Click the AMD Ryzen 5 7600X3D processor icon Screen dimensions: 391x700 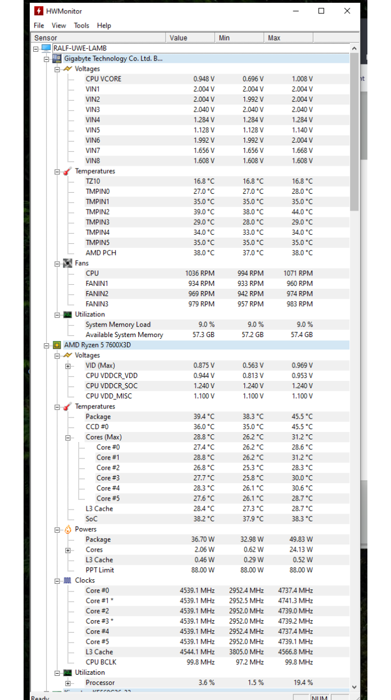tap(57, 345)
